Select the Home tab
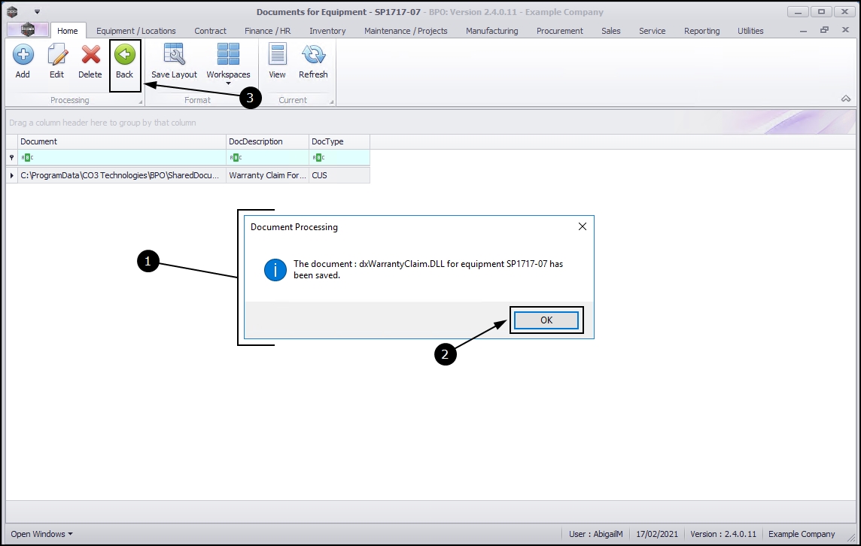Screen dimensions: 861x546 pyautogui.click(x=68, y=31)
